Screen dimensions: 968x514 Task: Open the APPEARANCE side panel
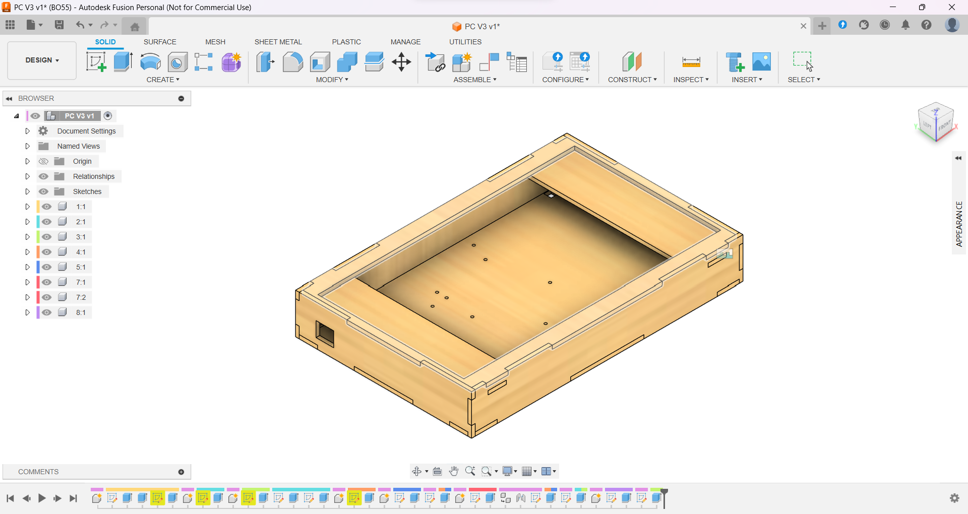click(958, 223)
